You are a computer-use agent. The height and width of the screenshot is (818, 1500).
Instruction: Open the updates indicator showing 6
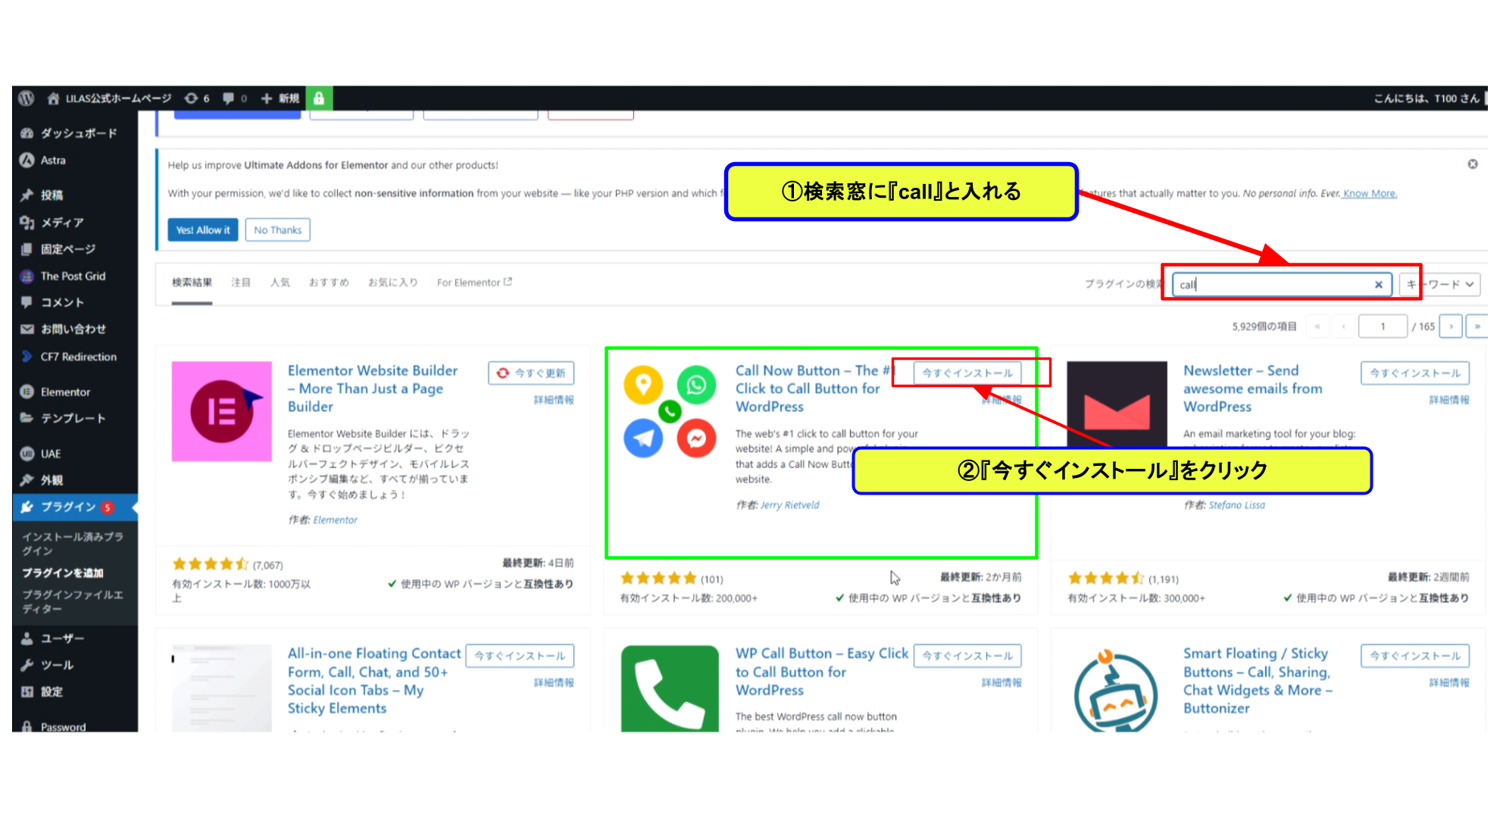point(197,98)
